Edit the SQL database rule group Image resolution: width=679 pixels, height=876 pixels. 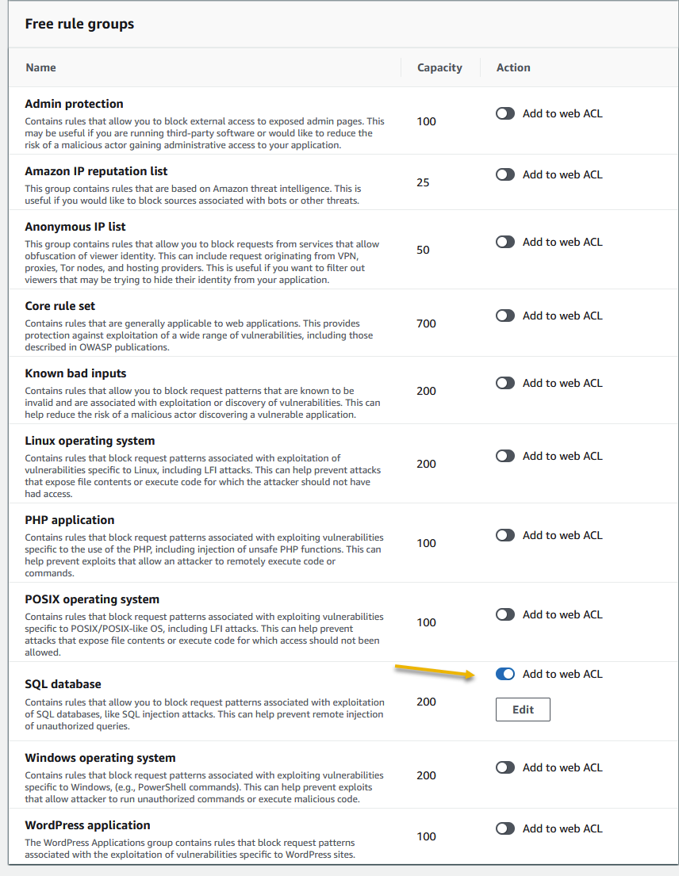523,710
